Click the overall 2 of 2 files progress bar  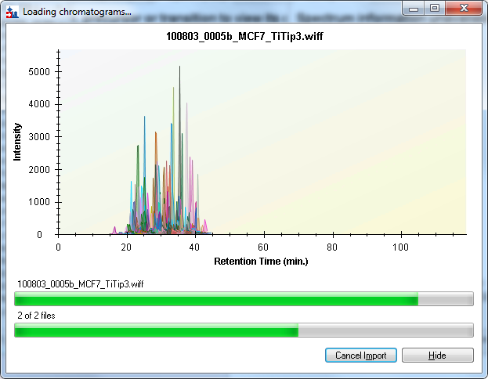[x=244, y=331]
